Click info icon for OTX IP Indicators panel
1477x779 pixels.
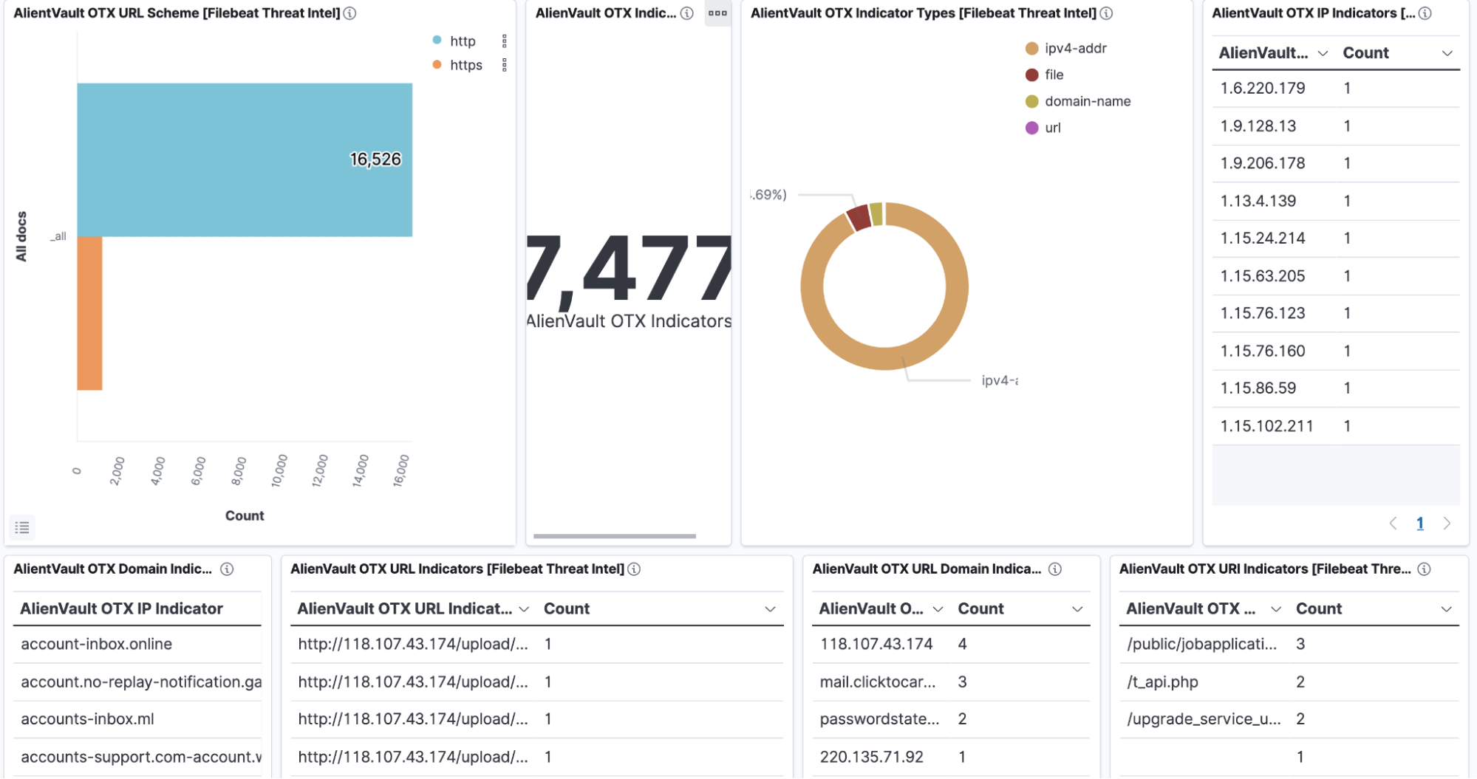[x=1425, y=13]
